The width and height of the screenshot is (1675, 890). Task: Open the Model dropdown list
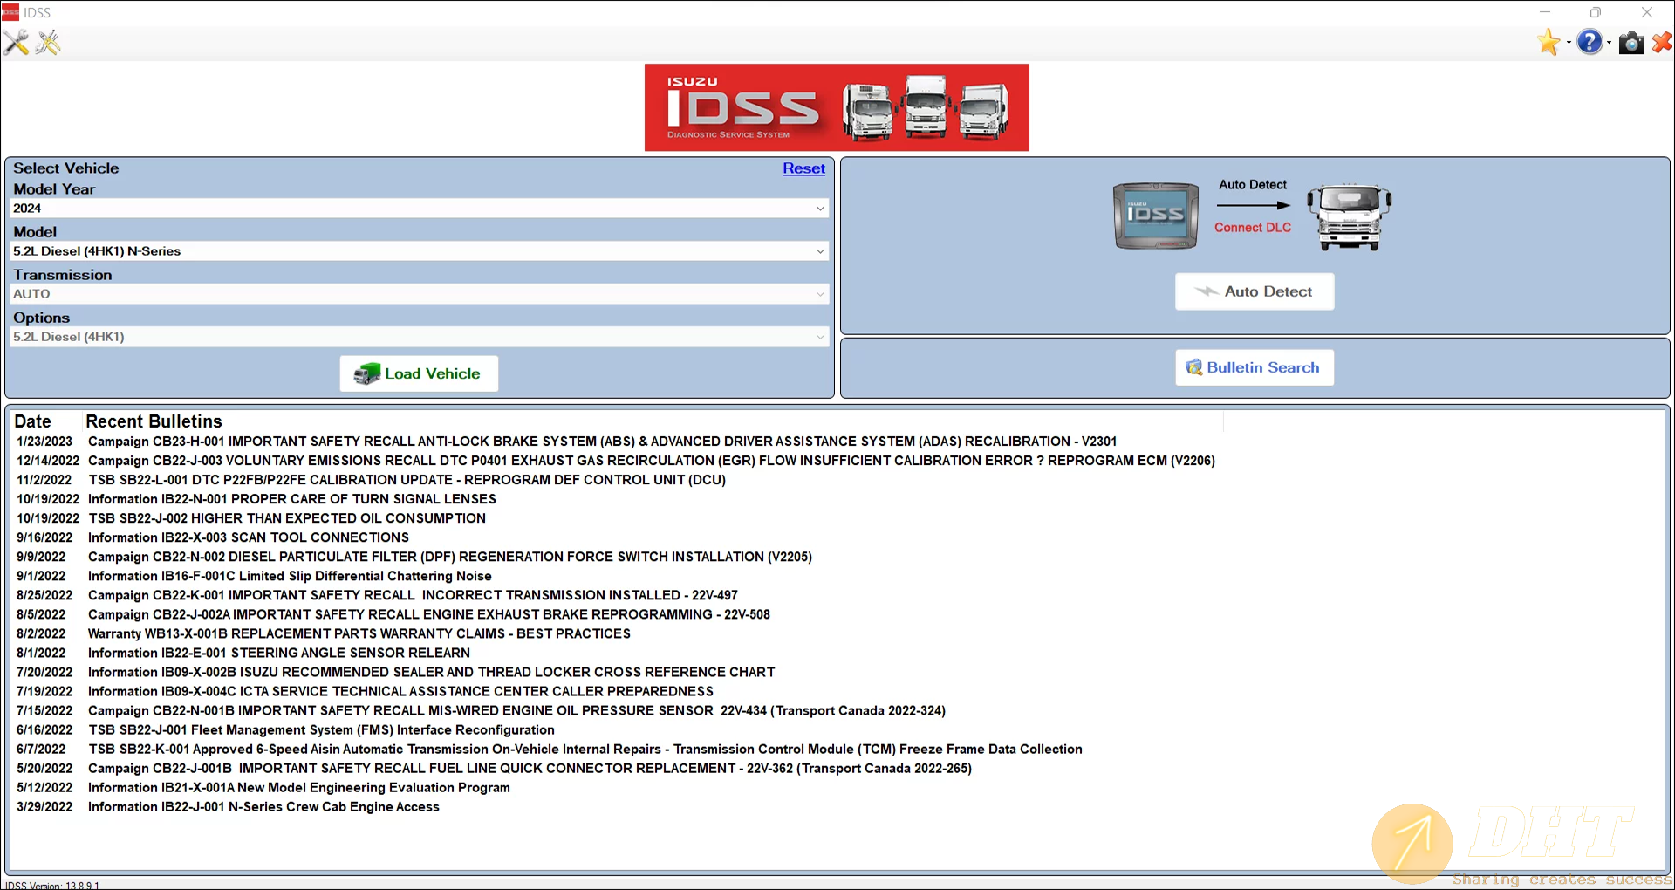[419, 251]
